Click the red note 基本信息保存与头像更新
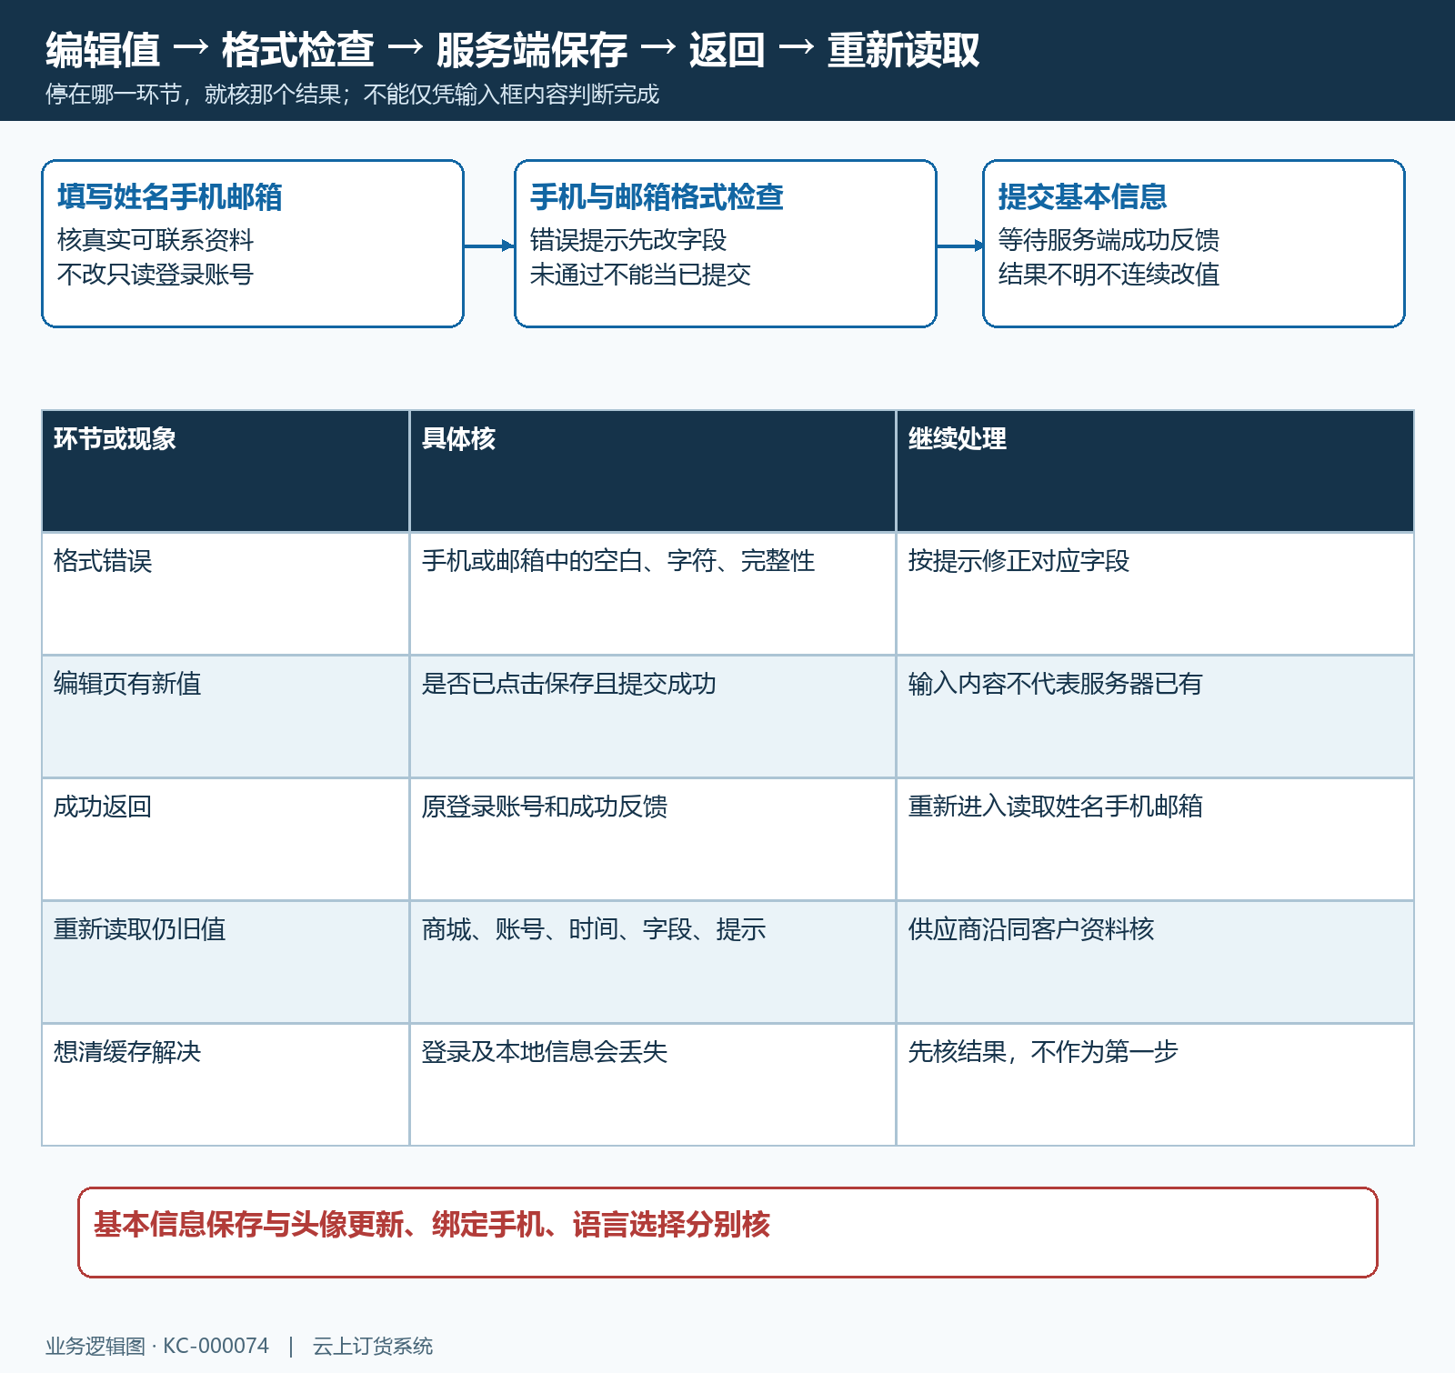The height and width of the screenshot is (1373, 1455). [248, 1225]
